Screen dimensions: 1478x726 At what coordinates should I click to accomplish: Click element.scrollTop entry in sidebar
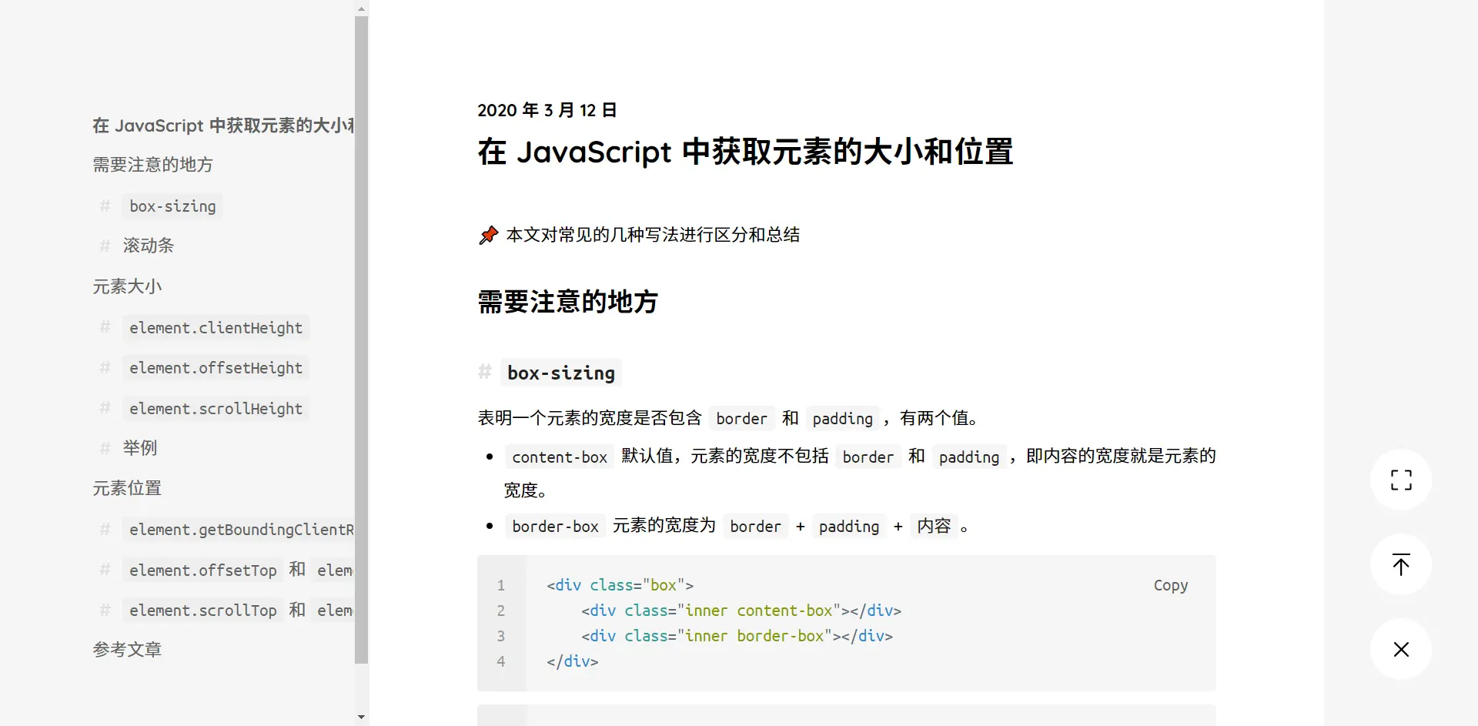click(203, 611)
